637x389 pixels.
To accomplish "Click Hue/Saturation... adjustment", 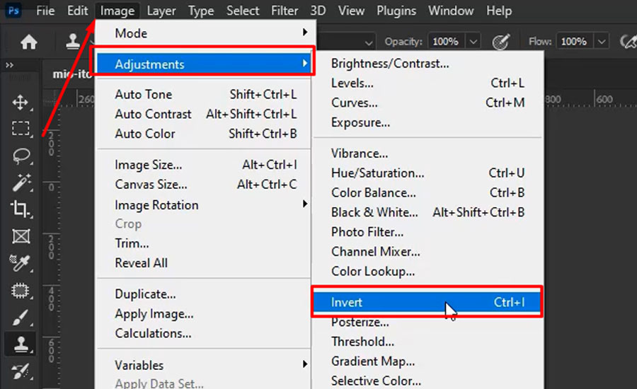I will click(378, 173).
